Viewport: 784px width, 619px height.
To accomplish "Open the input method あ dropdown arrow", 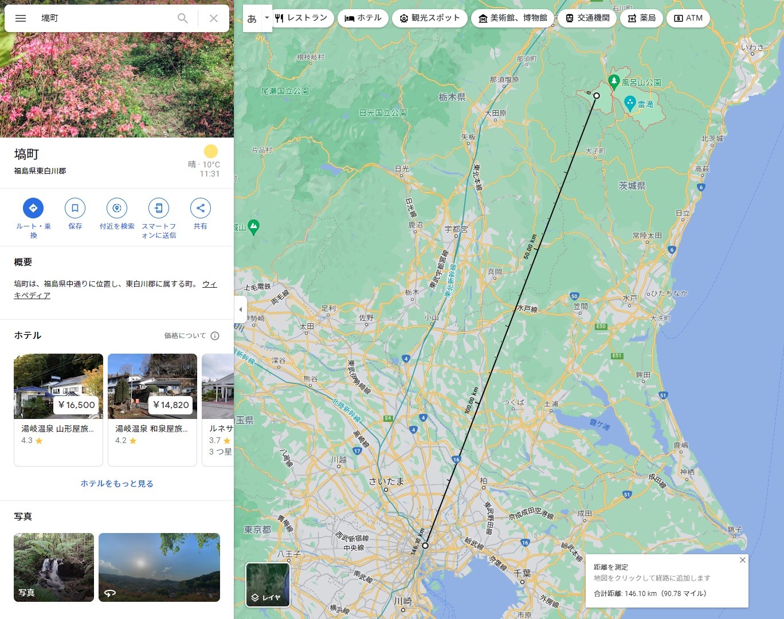I will (x=266, y=18).
